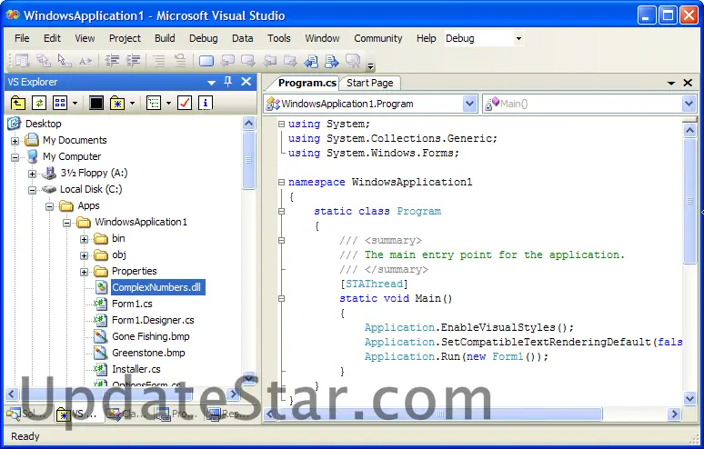
Task: Select Gone Fishing.bmp file
Action: (150, 336)
